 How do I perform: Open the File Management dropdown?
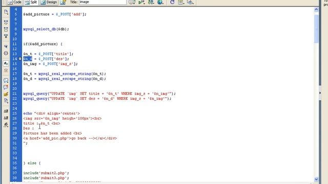pyautogui.click(x=151, y=2)
